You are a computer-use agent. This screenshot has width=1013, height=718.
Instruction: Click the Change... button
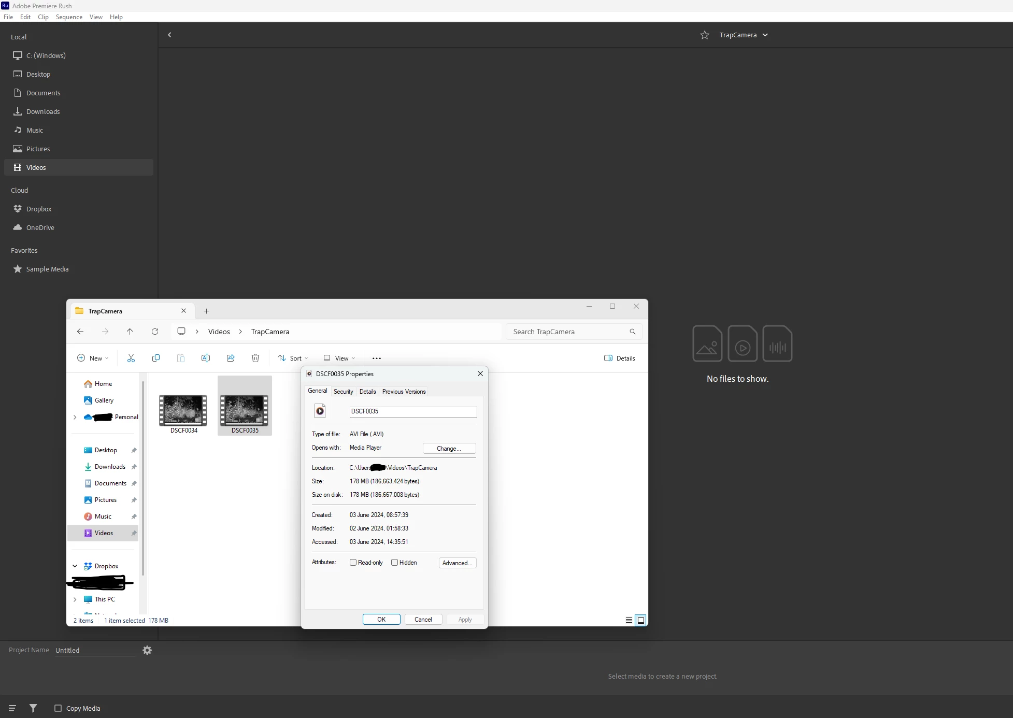449,449
